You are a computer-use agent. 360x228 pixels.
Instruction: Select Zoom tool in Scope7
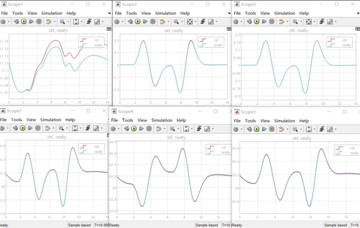pos(61,128)
